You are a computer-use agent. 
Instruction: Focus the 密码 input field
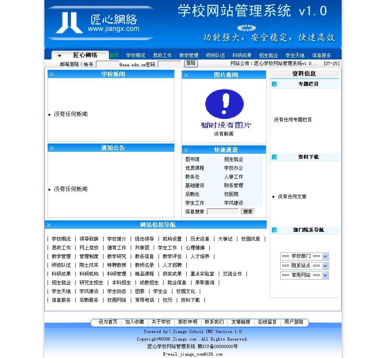pos(169,64)
